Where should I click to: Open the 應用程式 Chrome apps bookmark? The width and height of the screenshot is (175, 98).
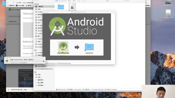pyautogui.click(x=11, y=5)
